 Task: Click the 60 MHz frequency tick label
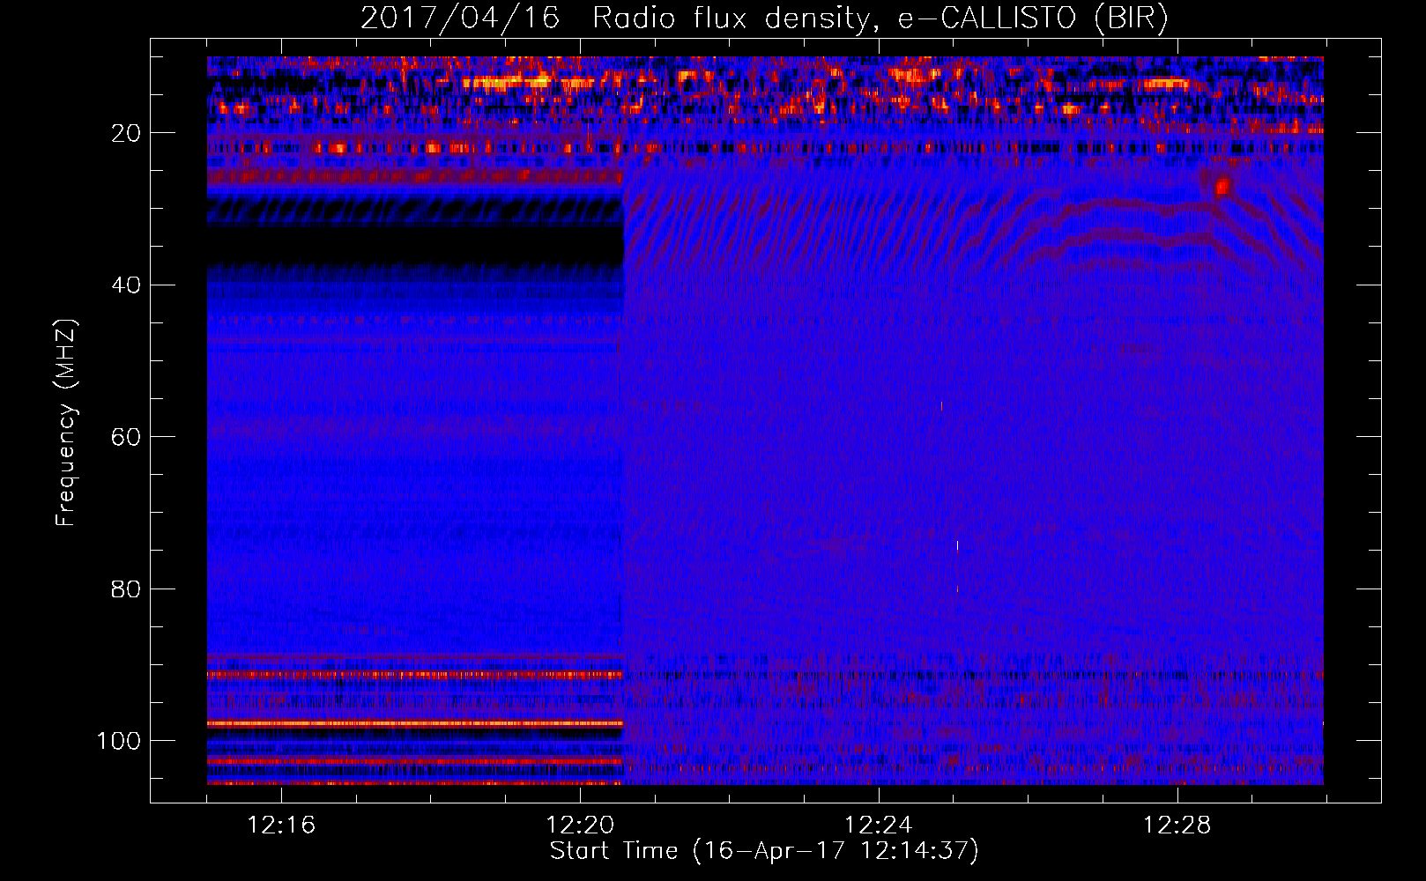(127, 437)
